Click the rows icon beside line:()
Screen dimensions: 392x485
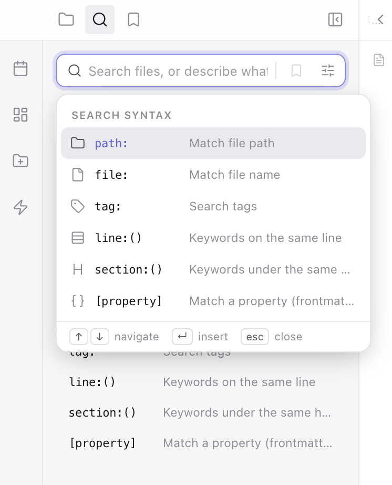pyautogui.click(x=78, y=238)
